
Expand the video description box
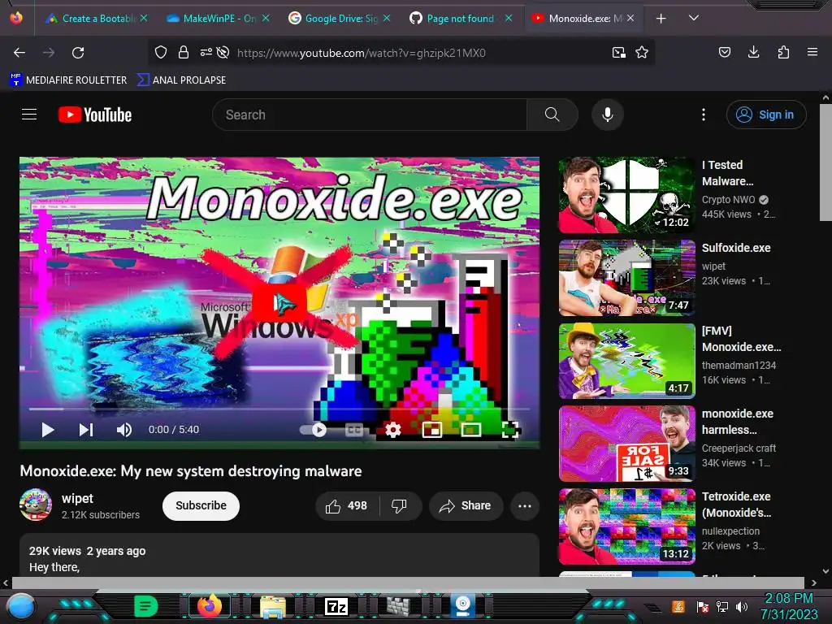pyautogui.click(x=279, y=556)
